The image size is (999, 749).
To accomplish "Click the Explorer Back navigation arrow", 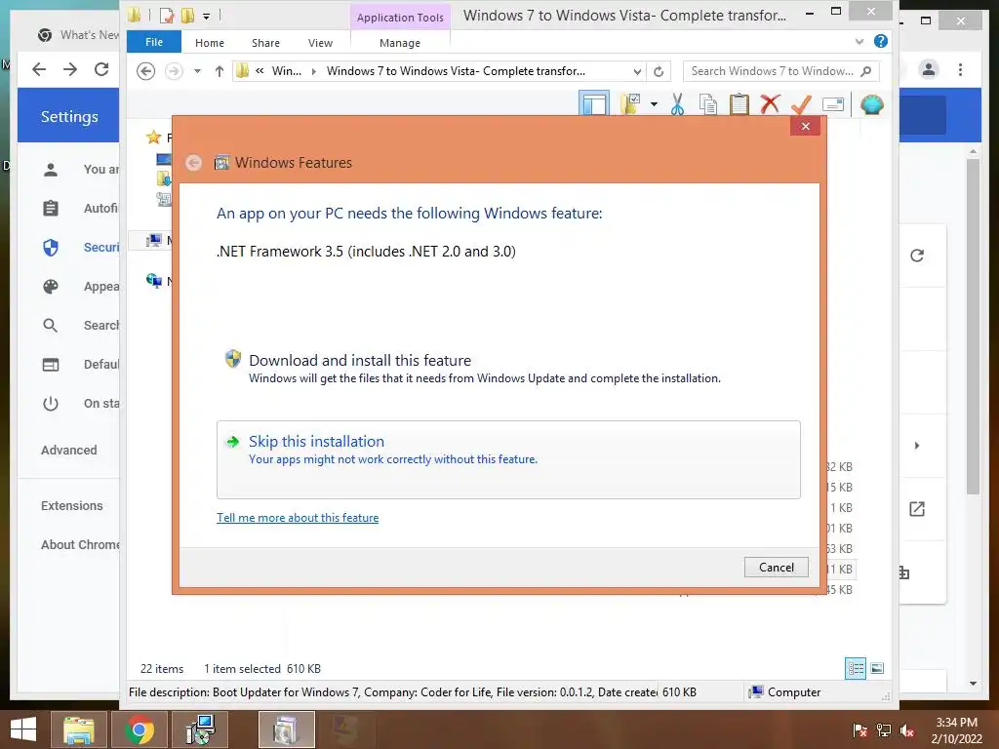I will [x=146, y=71].
